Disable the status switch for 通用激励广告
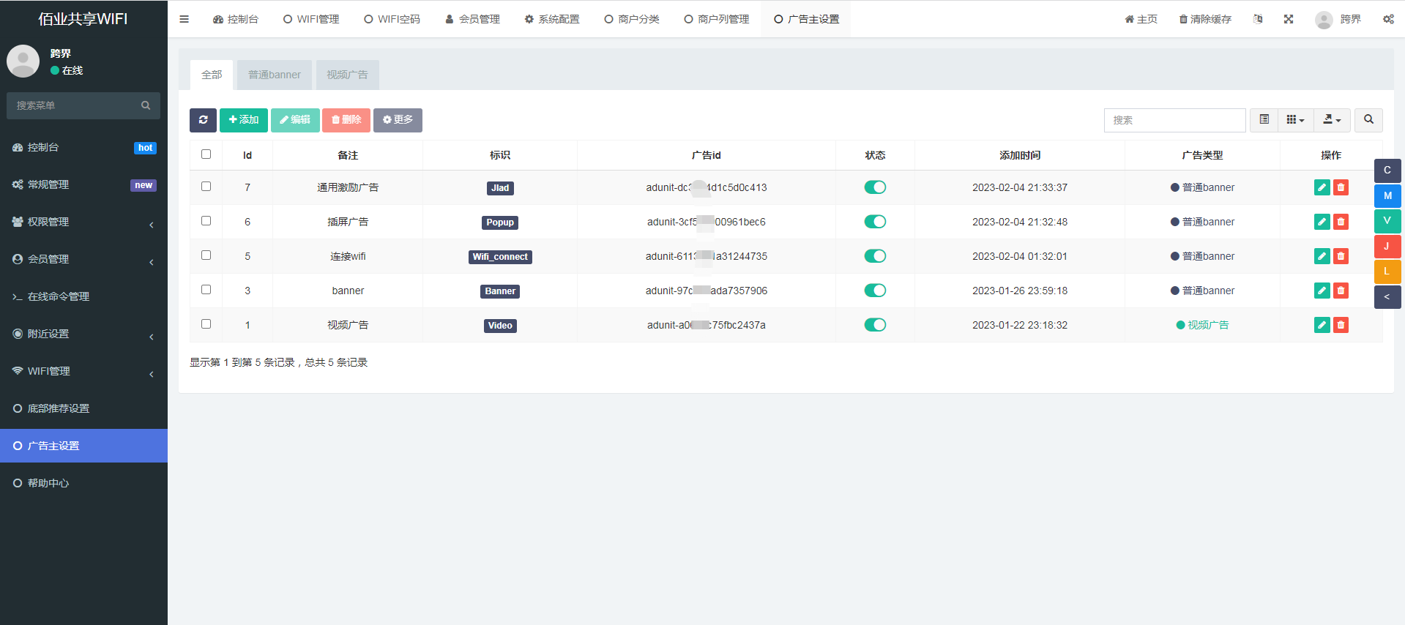Screen dimensions: 1405x625 pyautogui.click(x=875, y=187)
